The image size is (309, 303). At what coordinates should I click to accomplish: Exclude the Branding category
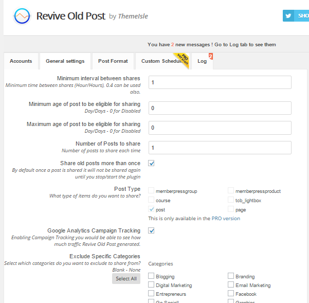[x=231, y=276]
